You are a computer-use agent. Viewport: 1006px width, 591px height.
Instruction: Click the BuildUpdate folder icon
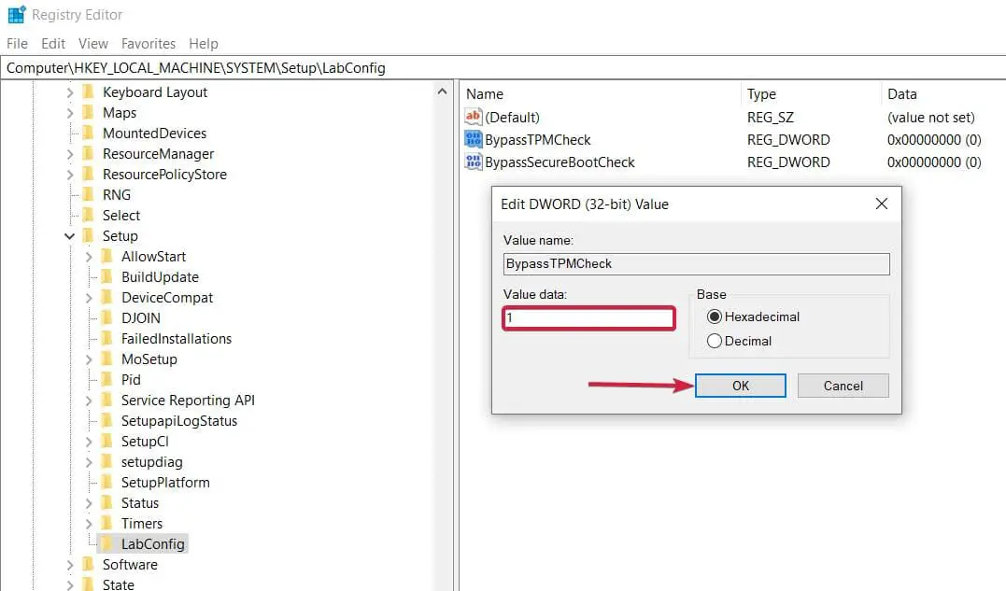point(107,276)
